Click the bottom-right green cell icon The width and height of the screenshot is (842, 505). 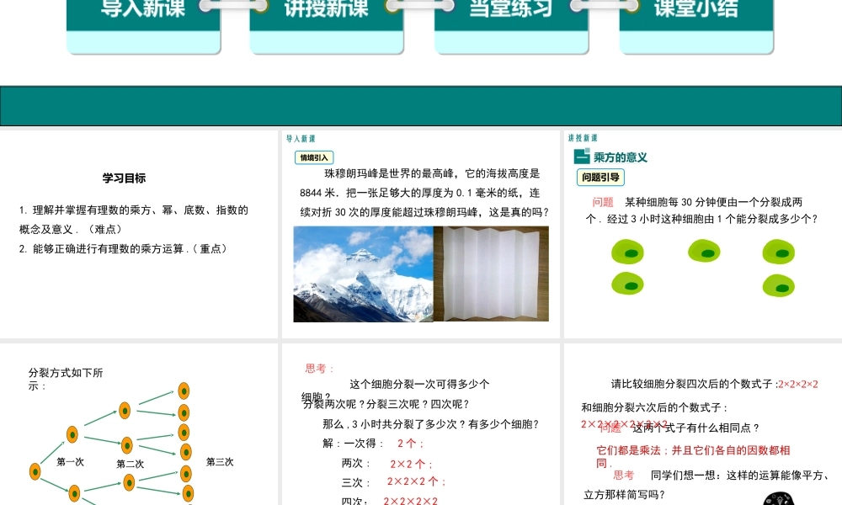tap(779, 285)
